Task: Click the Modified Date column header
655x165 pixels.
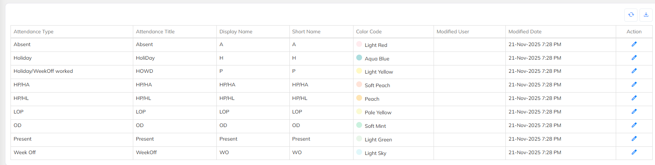Action: (x=525, y=32)
